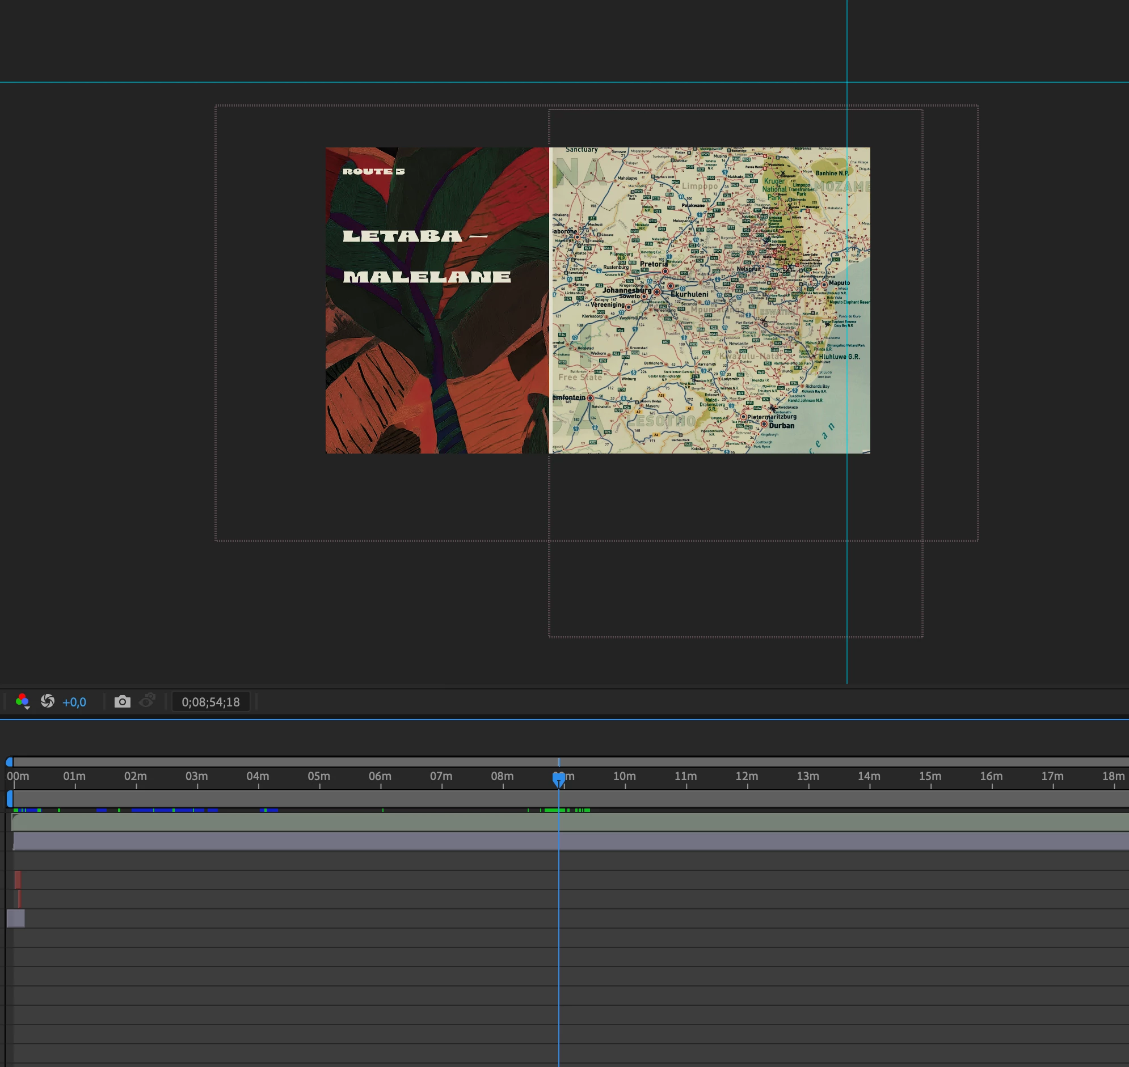The height and width of the screenshot is (1067, 1129).
Task: Click the 'MALELANE' text in composition
Action: (427, 277)
